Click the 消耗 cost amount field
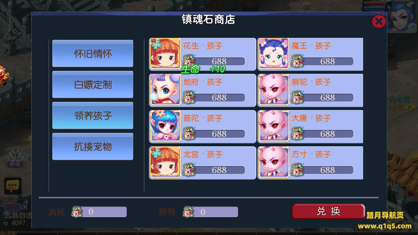Image resolution: width=418 pixels, height=235 pixels. point(104,212)
